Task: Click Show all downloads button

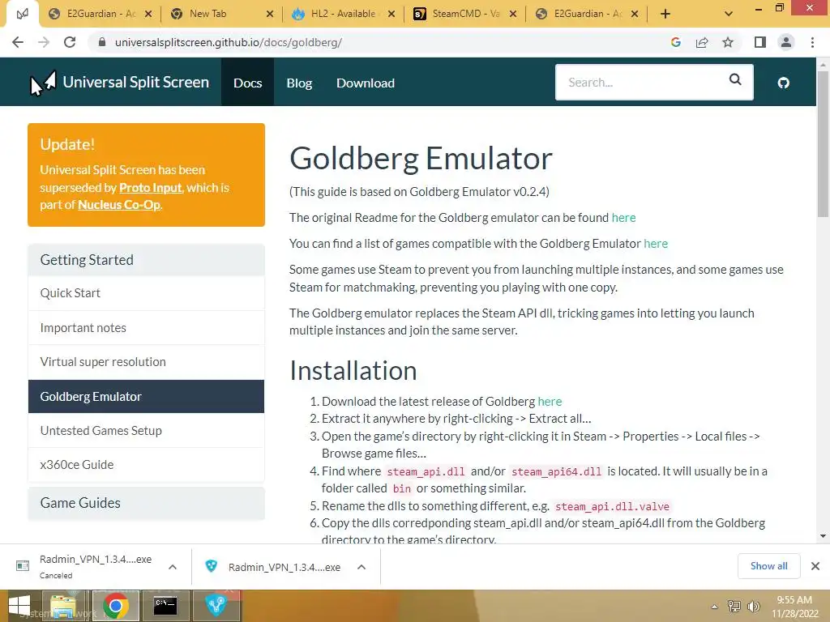Action: (x=768, y=566)
